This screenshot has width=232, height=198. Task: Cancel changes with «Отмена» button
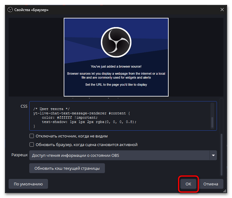(x=211, y=184)
